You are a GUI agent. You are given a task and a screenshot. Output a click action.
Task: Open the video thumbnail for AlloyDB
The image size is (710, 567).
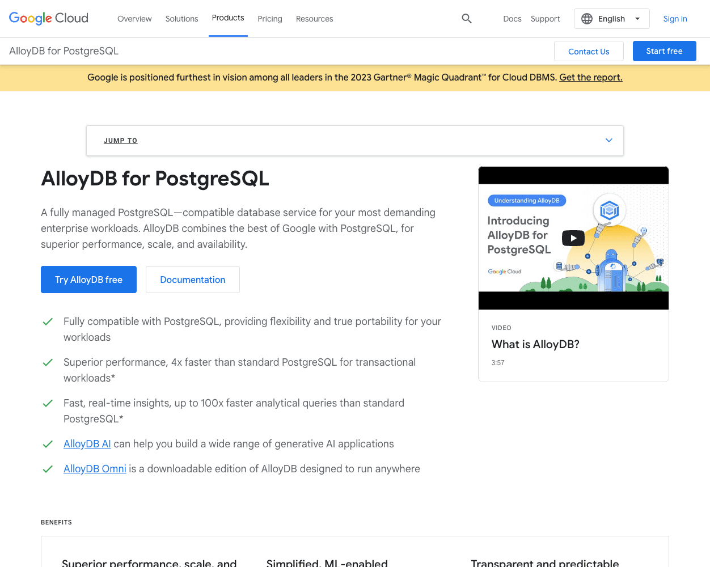point(573,238)
